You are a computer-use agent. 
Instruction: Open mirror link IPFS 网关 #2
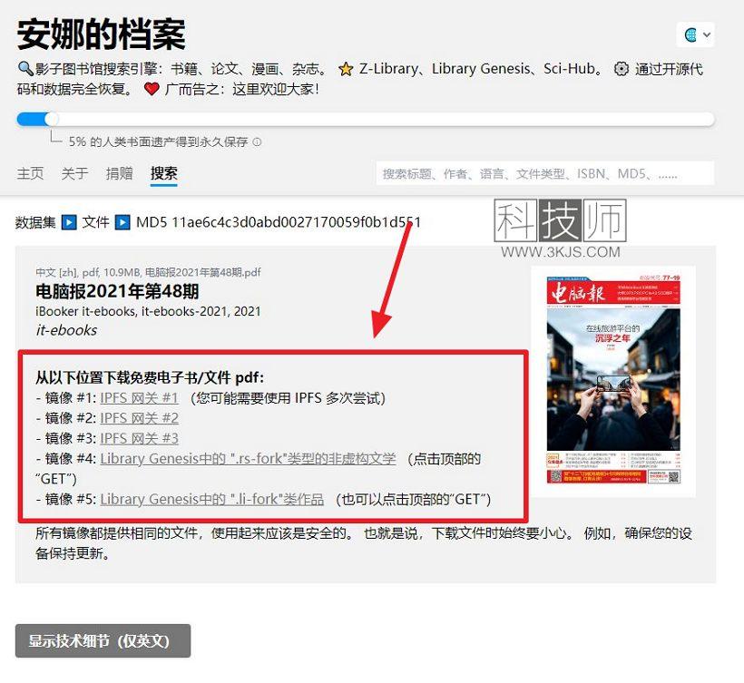coord(139,418)
